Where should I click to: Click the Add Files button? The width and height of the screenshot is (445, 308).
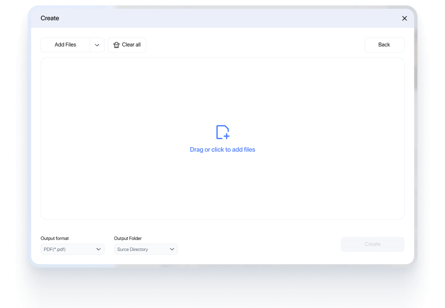point(65,45)
